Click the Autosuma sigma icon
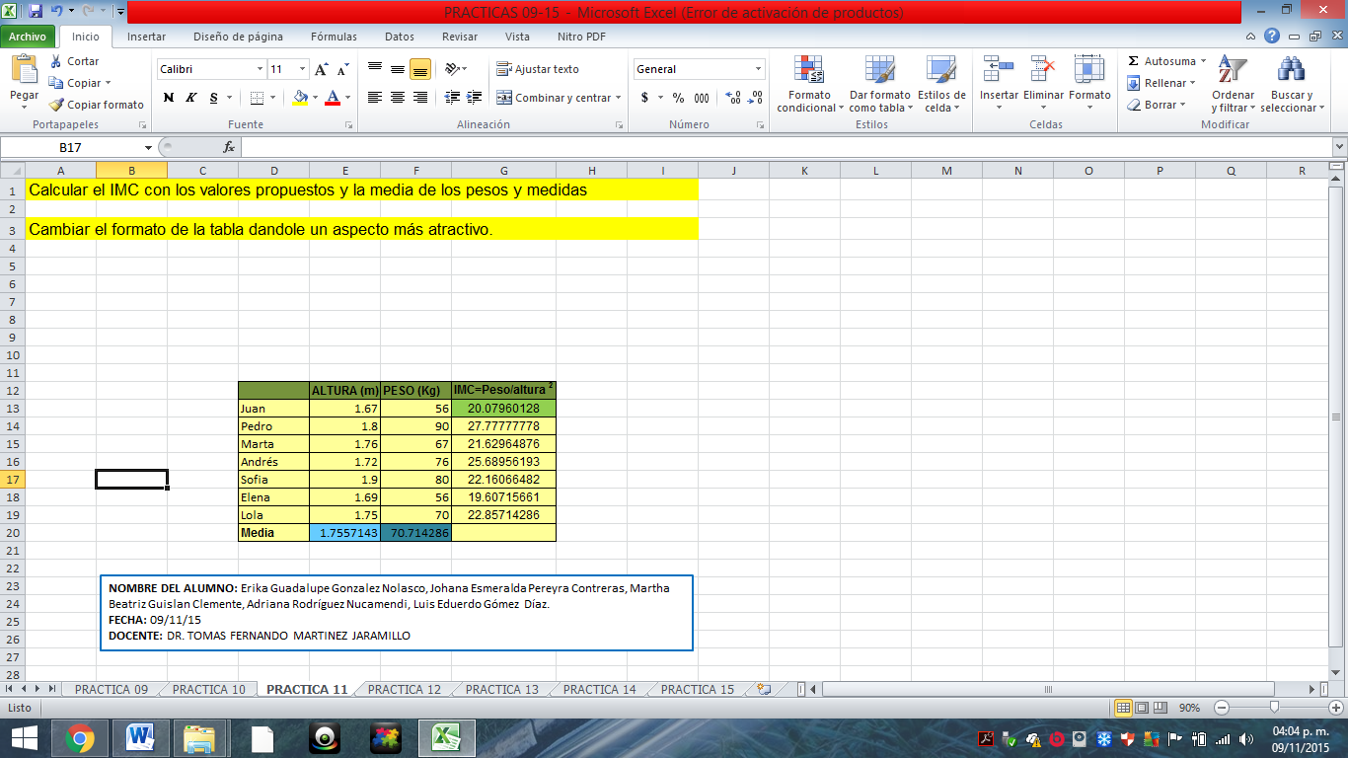 pyautogui.click(x=1133, y=61)
